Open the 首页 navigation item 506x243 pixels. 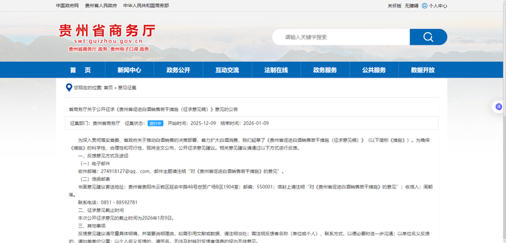coord(80,70)
